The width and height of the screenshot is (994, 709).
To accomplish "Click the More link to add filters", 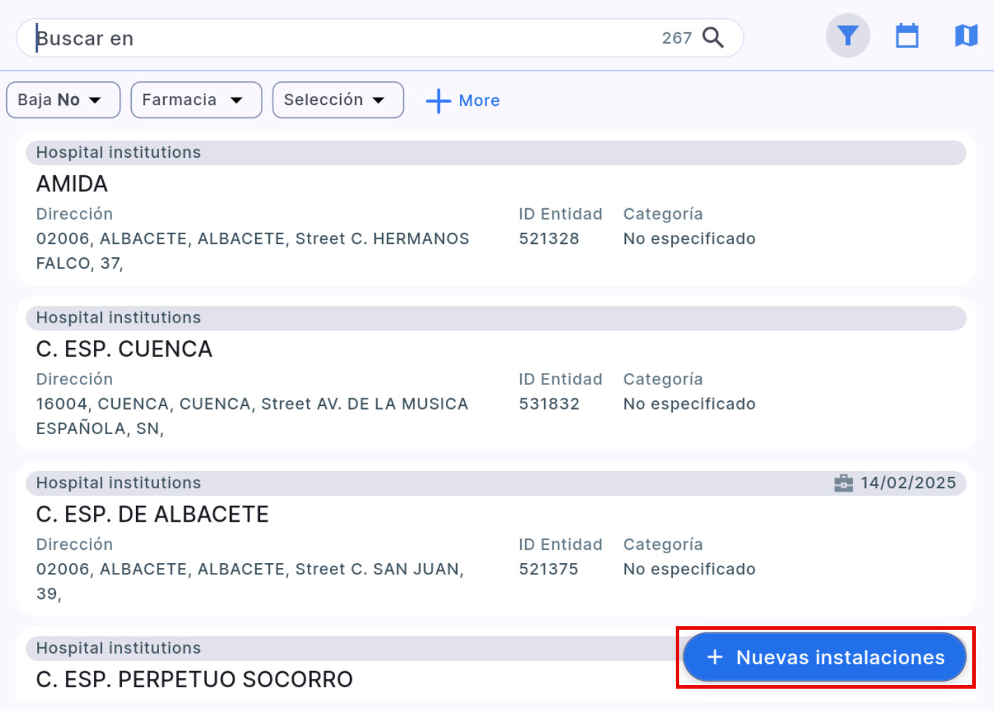I will click(x=479, y=100).
